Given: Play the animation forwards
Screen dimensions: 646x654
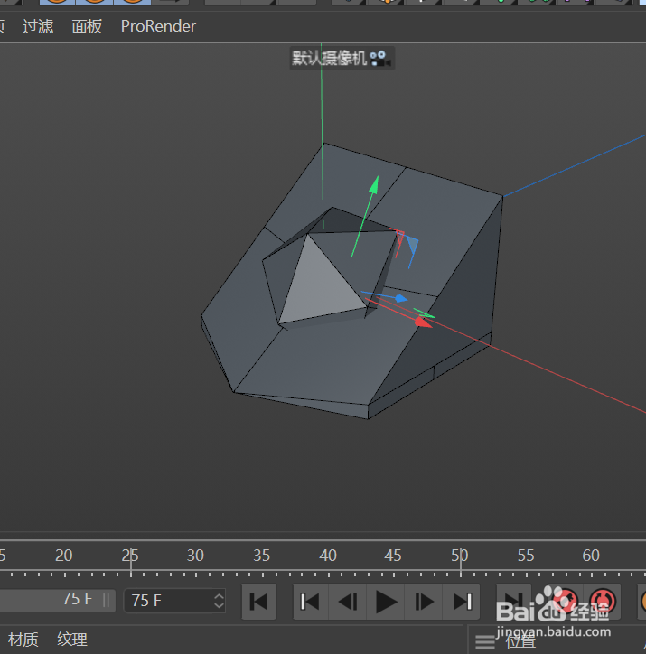Looking at the screenshot, I should (x=386, y=602).
